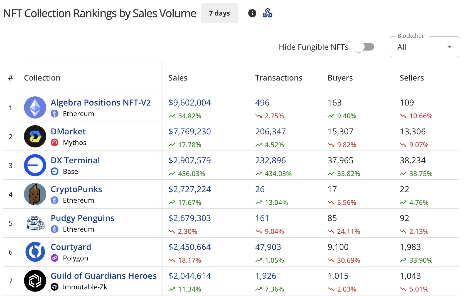Click the Mythos blockchain icon under DMarket
Image resolution: width=467 pixels, height=296 pixels.
(x=55, y=142)
